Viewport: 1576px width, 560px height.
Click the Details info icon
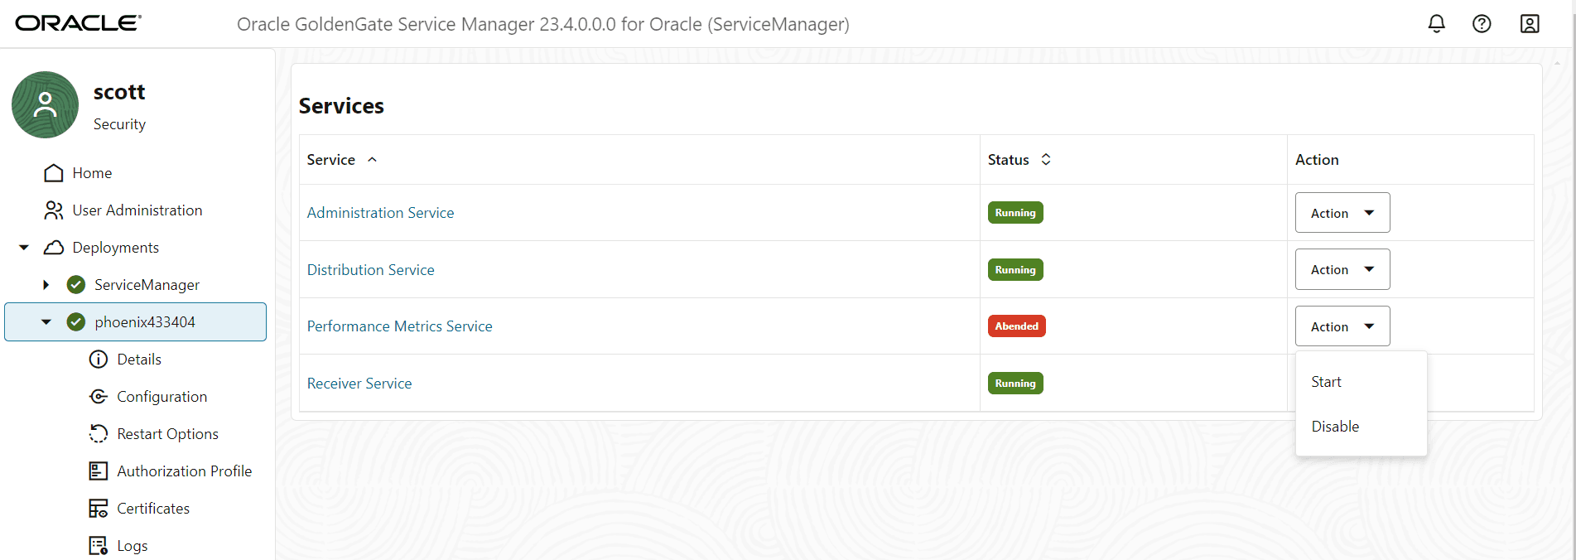click(99, 360)
